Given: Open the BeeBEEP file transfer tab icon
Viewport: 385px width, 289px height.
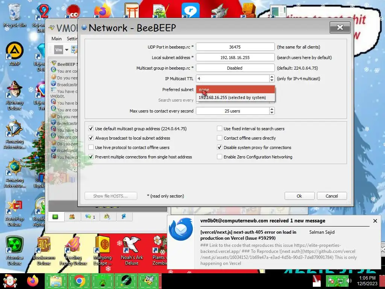Looking at the screenshot, I should (124, 217).
